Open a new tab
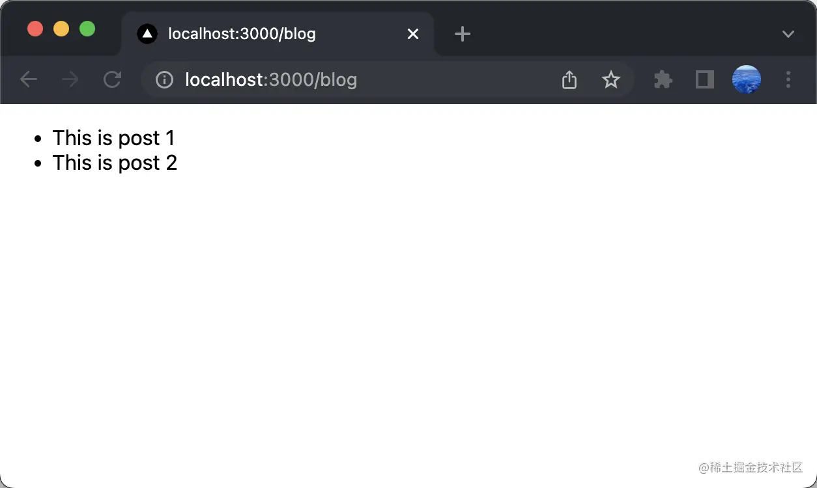 click(x=463, y=34)
